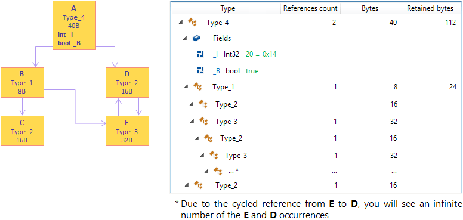Click the icon beside the ellipsis row
463x220 pixels.
click(x=218, y=171)
